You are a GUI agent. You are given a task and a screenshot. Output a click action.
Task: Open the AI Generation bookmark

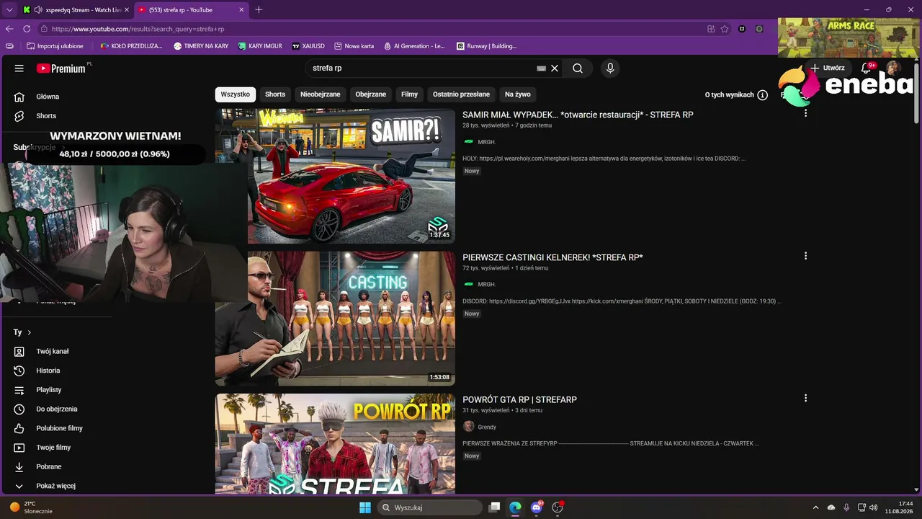(414, 46)
